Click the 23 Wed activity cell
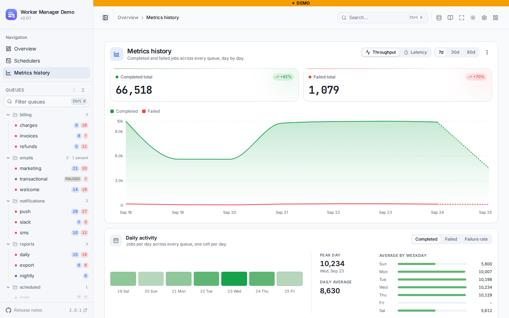 [234, 279]
